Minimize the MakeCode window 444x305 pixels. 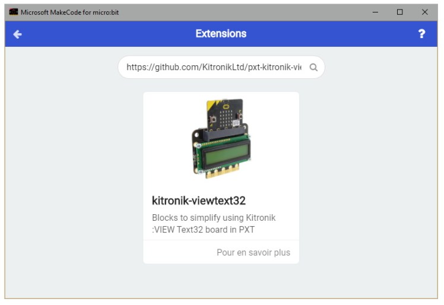pyautogui.click(x=375, y=12)
